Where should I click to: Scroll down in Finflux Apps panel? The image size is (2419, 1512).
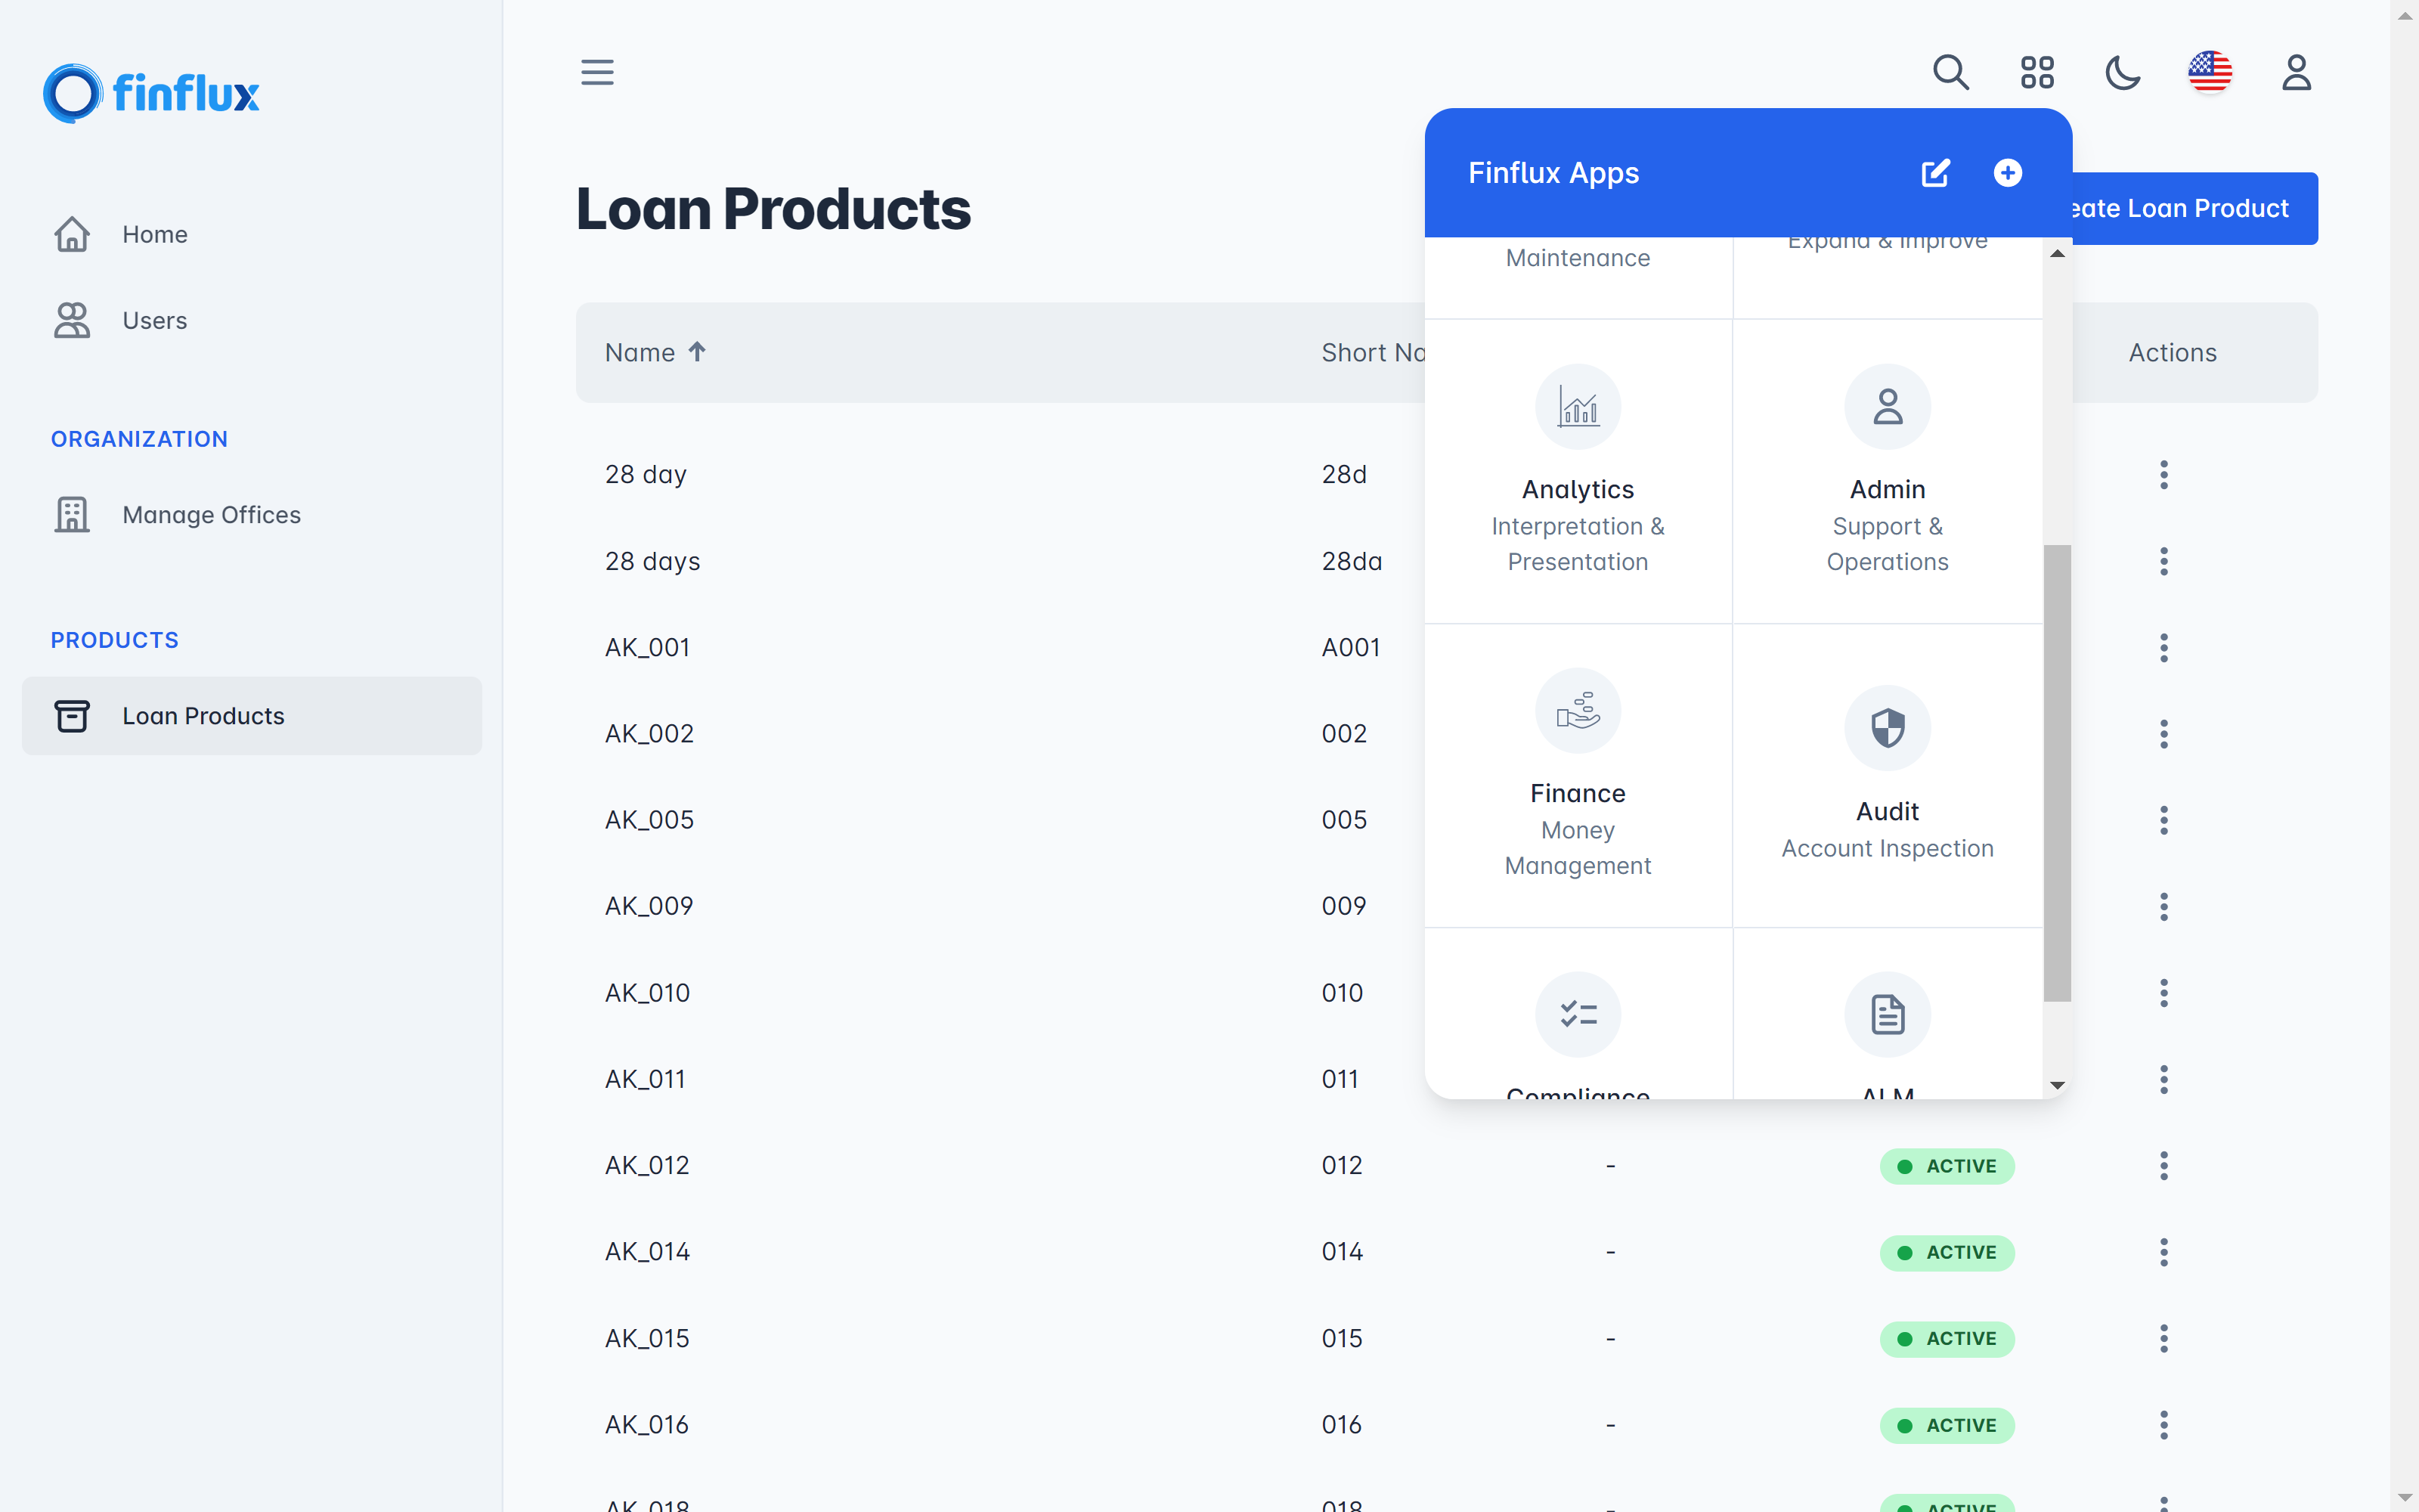(2057, 1085)
